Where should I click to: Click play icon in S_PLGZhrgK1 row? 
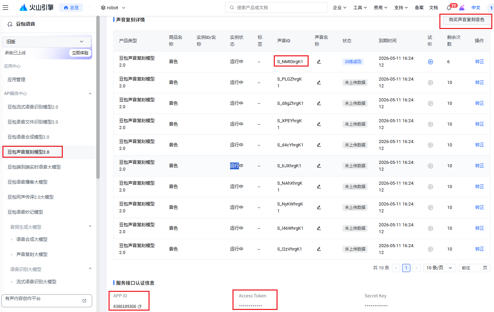[x=431, y=83]
